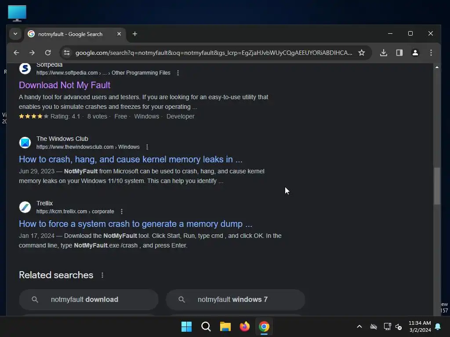Click thewindowsclub.com URL breadcrumb
450x337 pixels.
pyautogui.click(x=88, y=147)
